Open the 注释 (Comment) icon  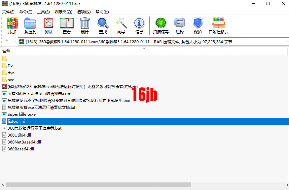pyautogui.click(x=180, y=25)
